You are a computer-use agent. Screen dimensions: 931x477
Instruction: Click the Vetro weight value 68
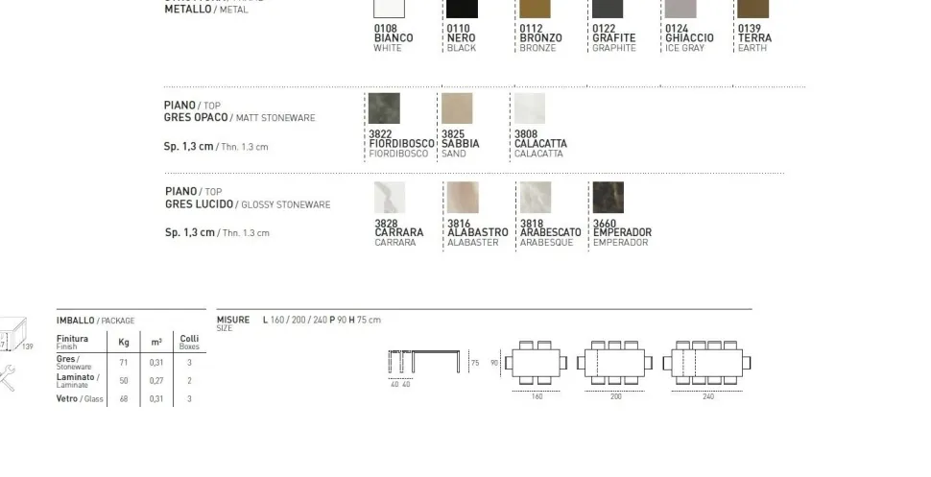click(124, 399)
